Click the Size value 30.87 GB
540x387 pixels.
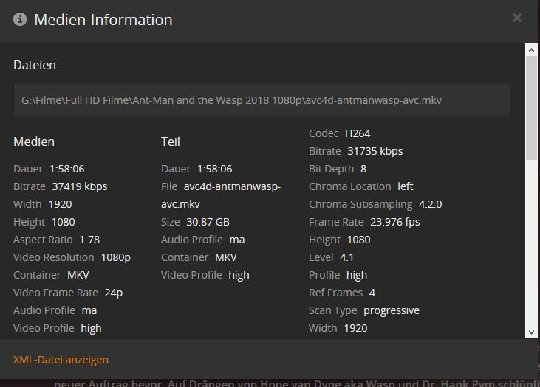tap(206, 222)
